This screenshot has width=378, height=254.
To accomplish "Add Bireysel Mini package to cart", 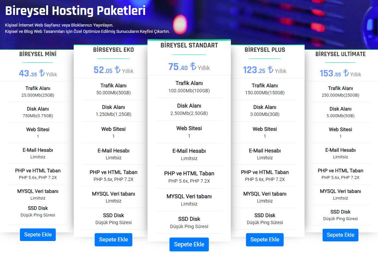I will [x=38, y=234].
